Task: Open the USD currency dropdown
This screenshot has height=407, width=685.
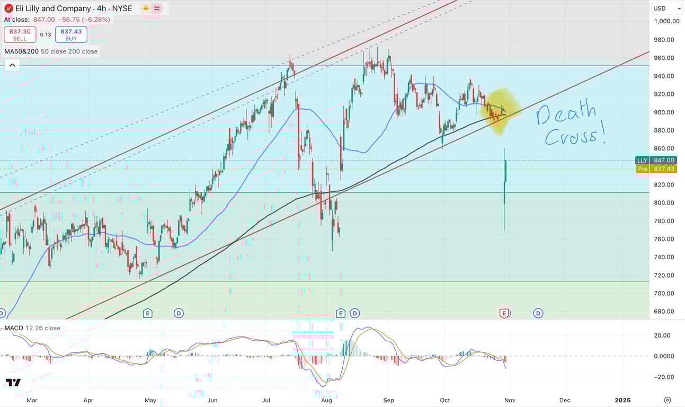Action: tap(667, 8)
